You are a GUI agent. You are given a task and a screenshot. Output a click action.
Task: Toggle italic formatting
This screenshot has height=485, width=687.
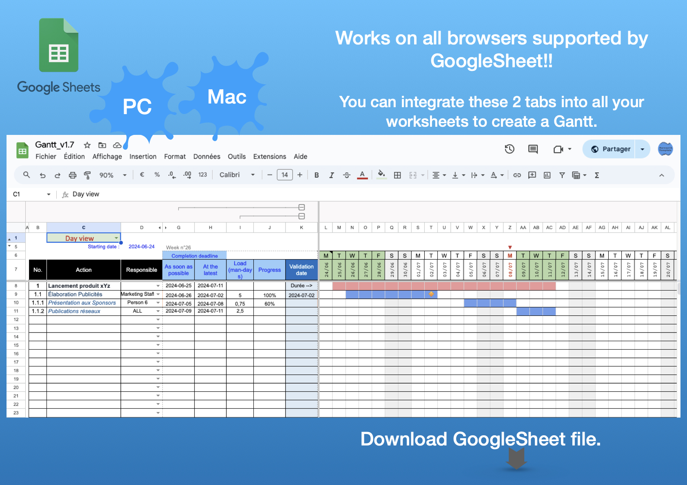[331, 175]
